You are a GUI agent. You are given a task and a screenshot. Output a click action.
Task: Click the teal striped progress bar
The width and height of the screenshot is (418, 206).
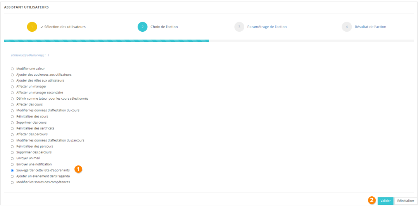pyautogui.click(x=106, y=40)
